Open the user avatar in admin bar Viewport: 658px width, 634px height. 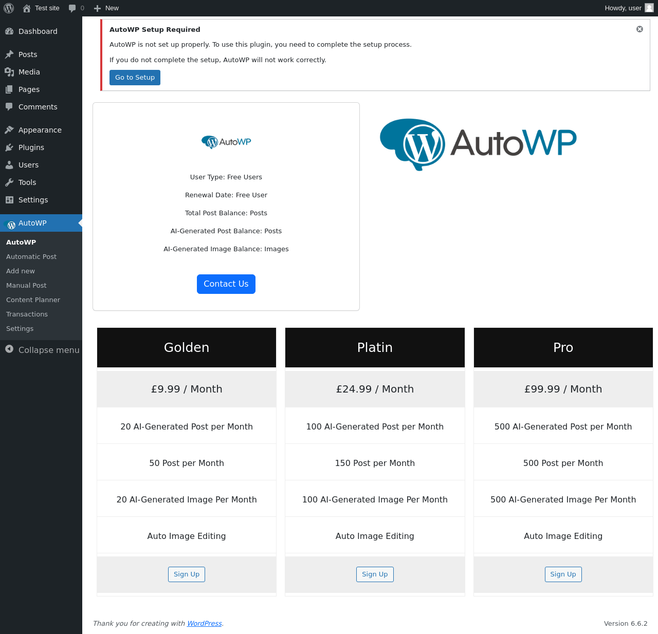point(649,8)
